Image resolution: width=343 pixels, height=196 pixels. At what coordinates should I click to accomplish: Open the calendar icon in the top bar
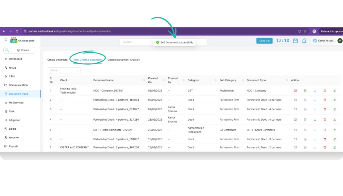[295, 40]
